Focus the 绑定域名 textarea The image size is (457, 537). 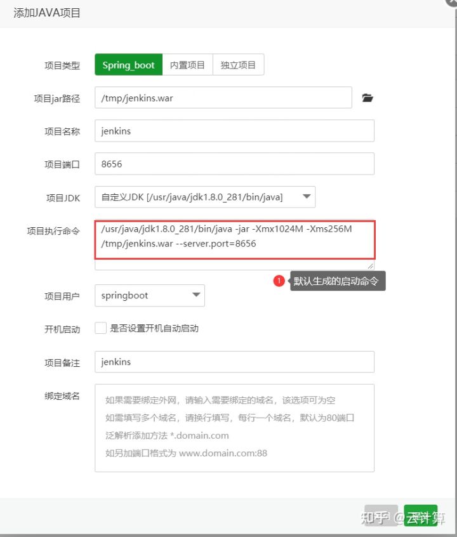tap(234, 428)
